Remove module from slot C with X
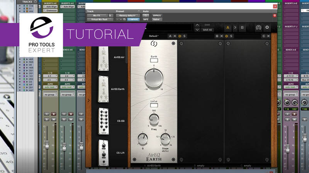The height and width of the screenshot is (173, 309). coord(268,36)
